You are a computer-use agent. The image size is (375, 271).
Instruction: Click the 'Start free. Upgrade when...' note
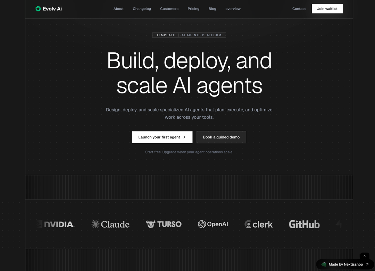[x=189, y=152]
